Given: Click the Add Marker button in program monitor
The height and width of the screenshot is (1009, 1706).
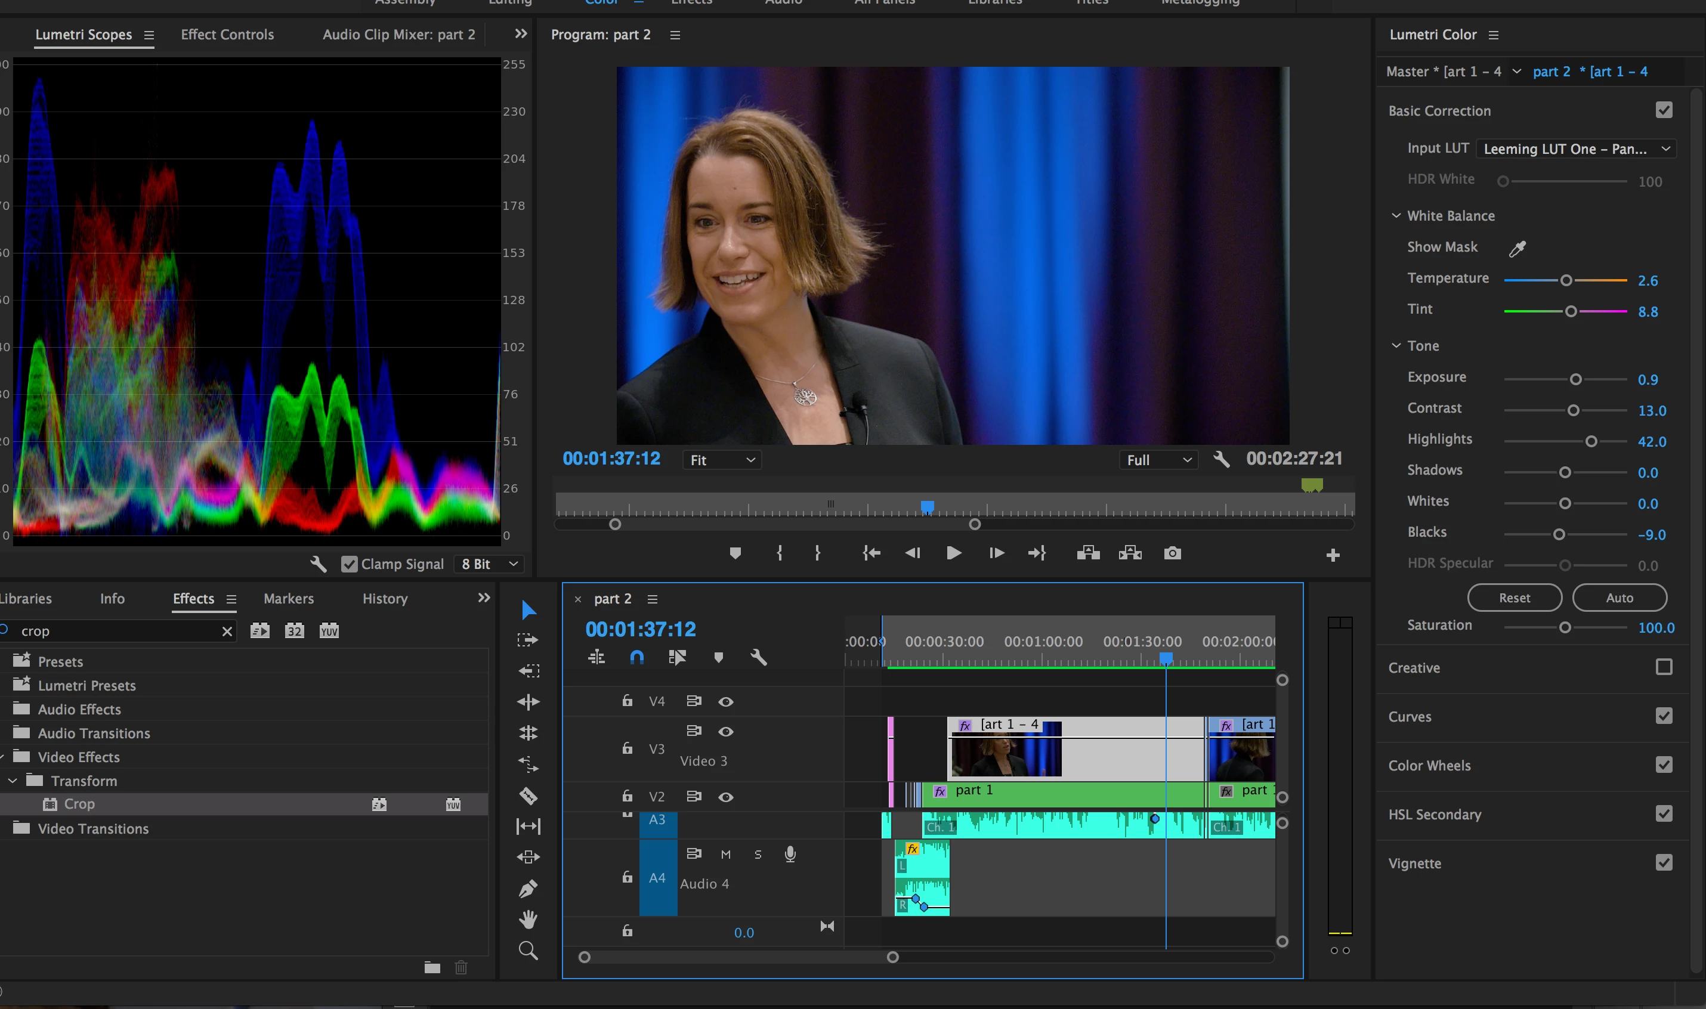Looking at the screenshot, I should [735, 553].
